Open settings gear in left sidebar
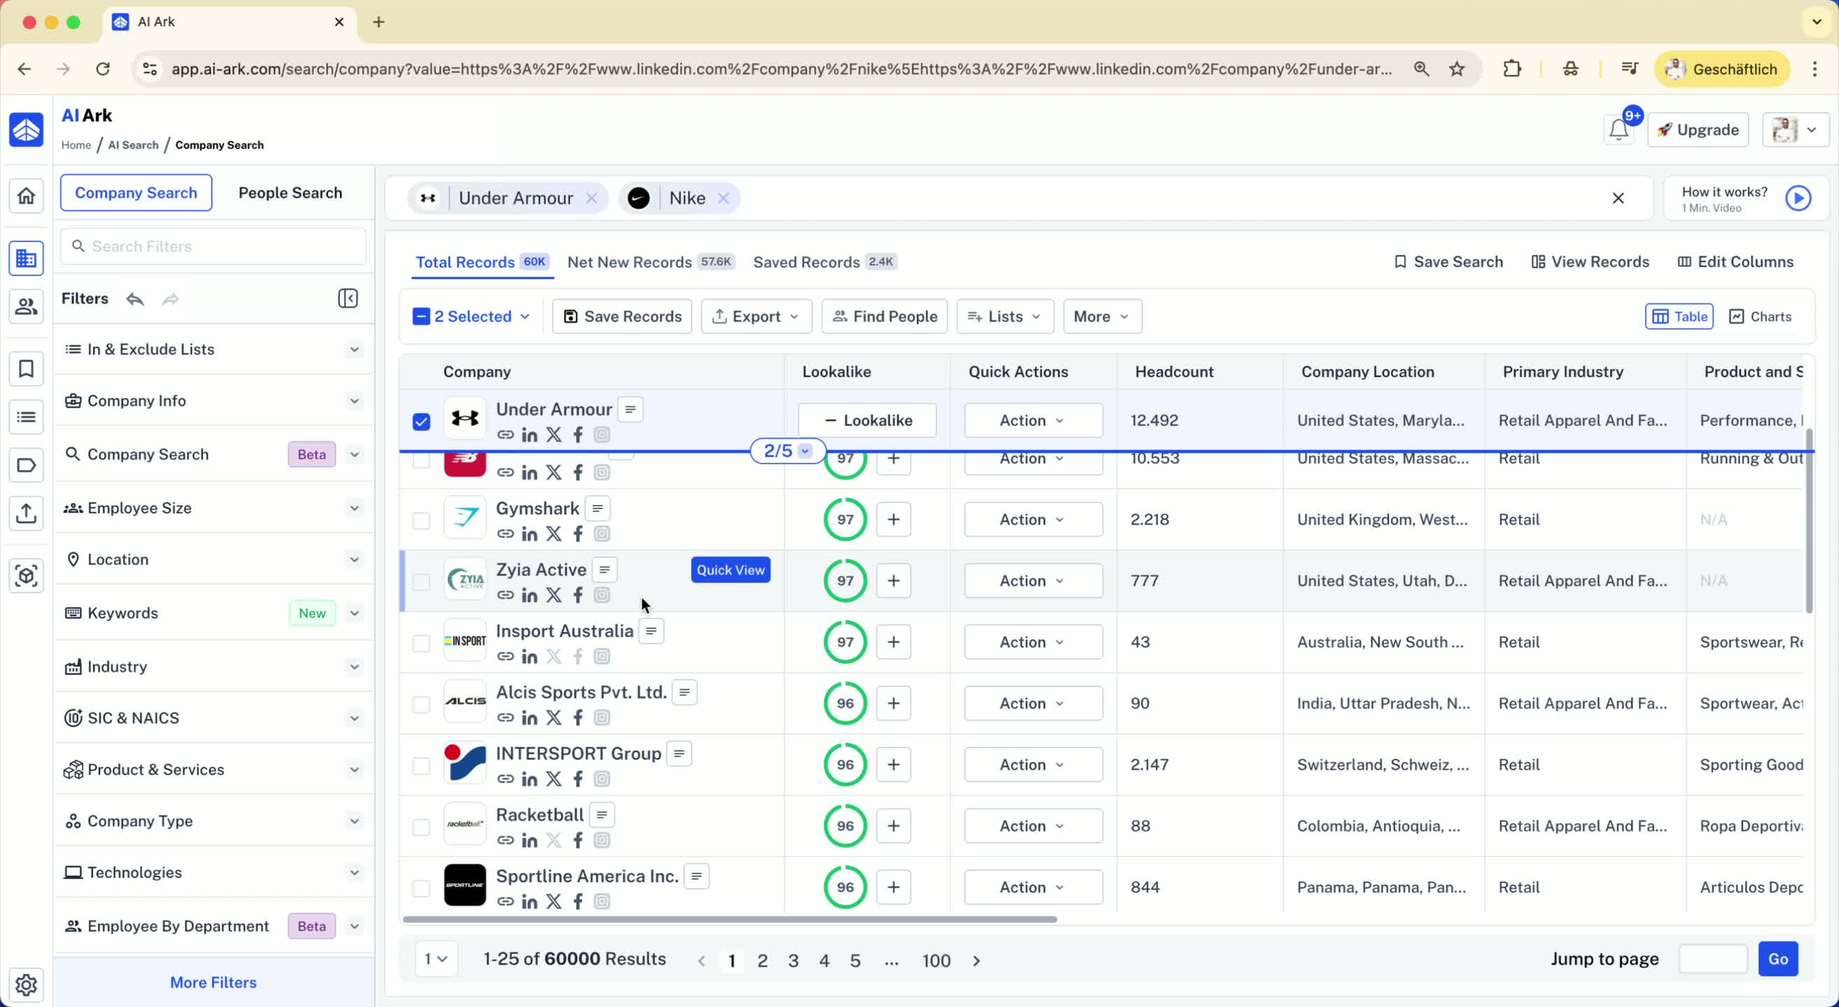 click(27, 984)
